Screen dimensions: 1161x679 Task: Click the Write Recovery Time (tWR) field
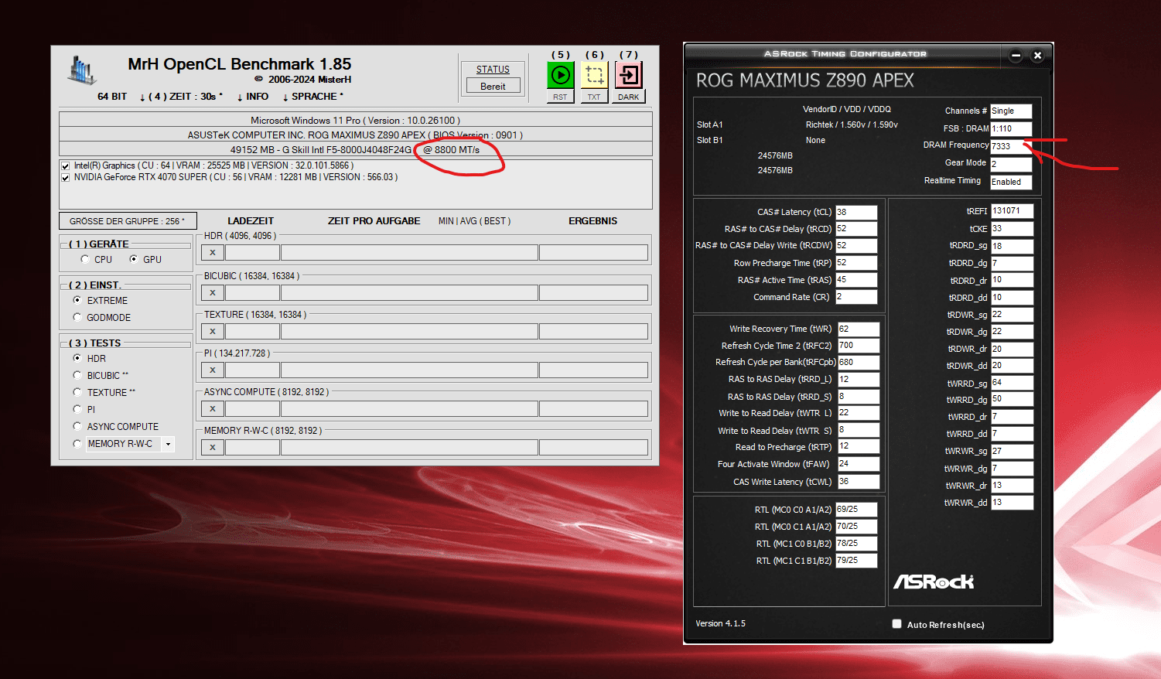(859, 329)
